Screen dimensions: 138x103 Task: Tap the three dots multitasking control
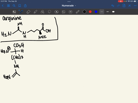pos(69,1)
